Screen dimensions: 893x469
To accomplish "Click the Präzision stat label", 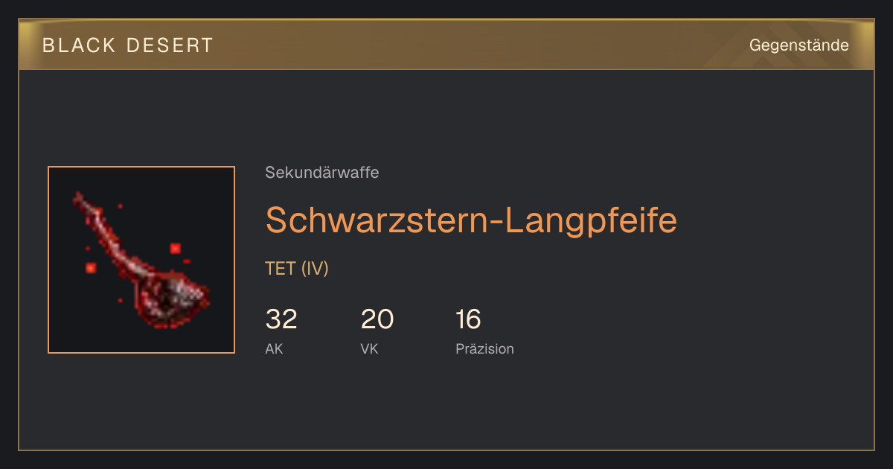I will (x=484, y=348).
